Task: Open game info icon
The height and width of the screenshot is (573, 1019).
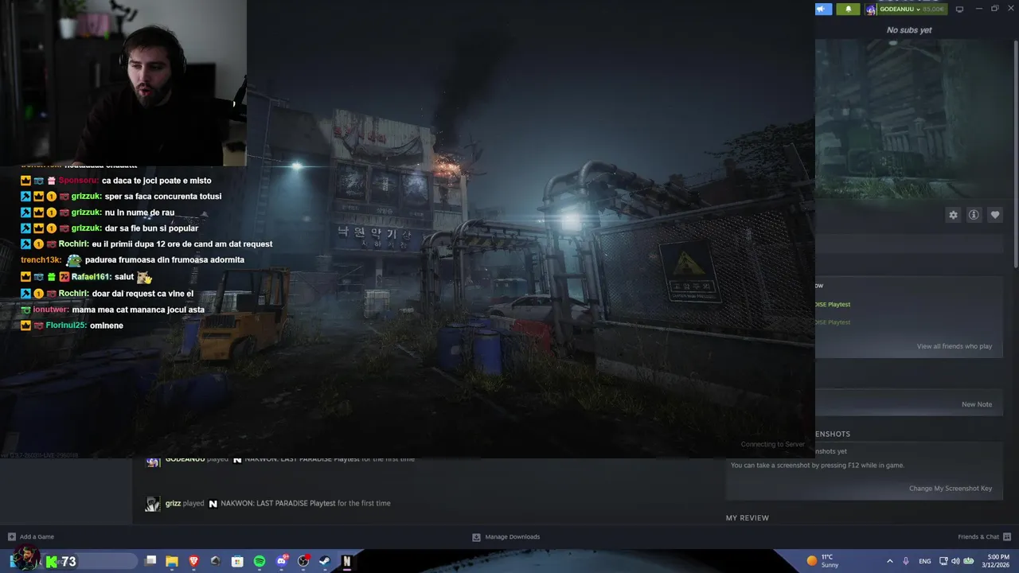Action: pyautogui.click(x=974, y=215)
